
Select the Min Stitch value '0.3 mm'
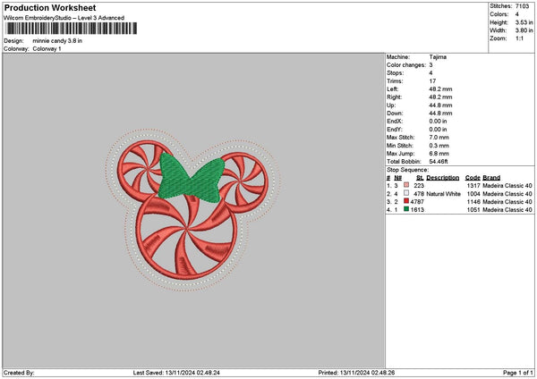pyautogui.click(x=439, y=146)
